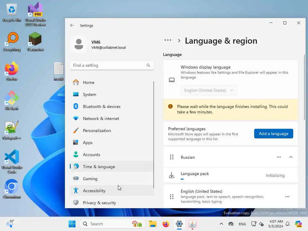This screenshot has height=231, width=308.
Task: Open the Windows display language dropdown
Action: (209, 90)
